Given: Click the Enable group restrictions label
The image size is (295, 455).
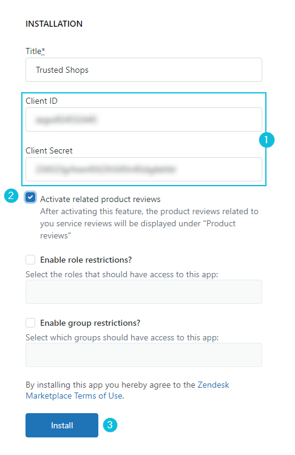Looking at the screenshot, I should click(90, 323).
